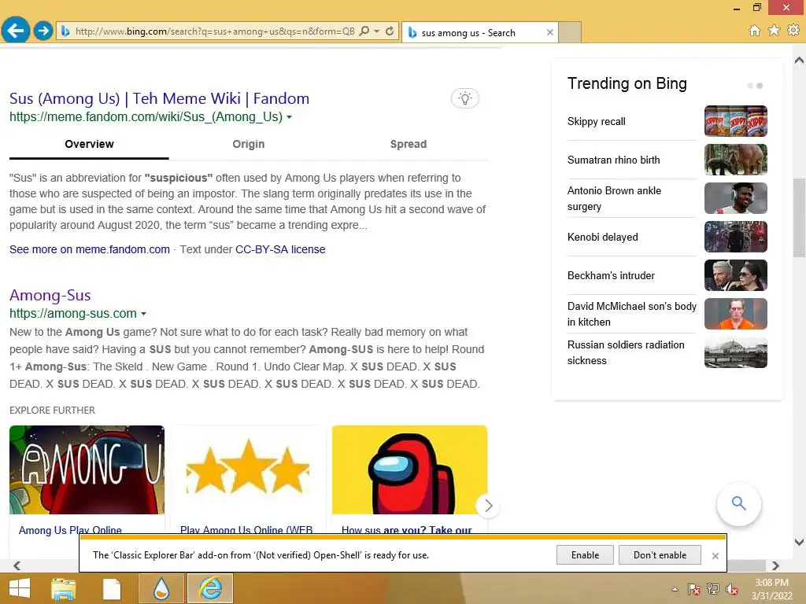The image size is (806, 604).
Task: Open the CC-BY-SA license link
Action: 280,249
